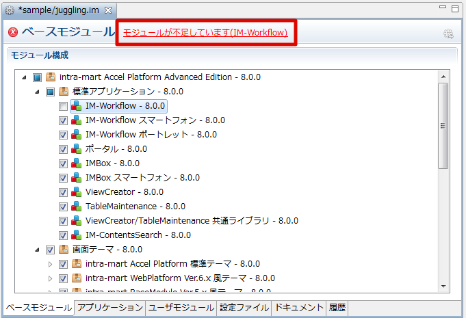
Task: Toggle the WebPlatform Ver.6.x 風テーマ checkbox
Action: (63, 278)
